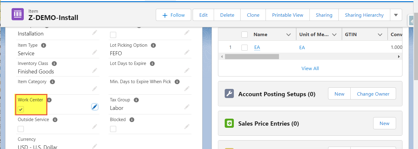The image size is (418, 149).
Task: Open the more actions dropdown after Sharing Hierarchy
Action: (396, 15)
